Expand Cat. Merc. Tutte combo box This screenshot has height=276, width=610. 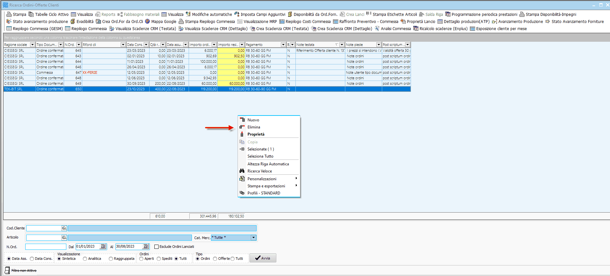click(x=253, y=237)
